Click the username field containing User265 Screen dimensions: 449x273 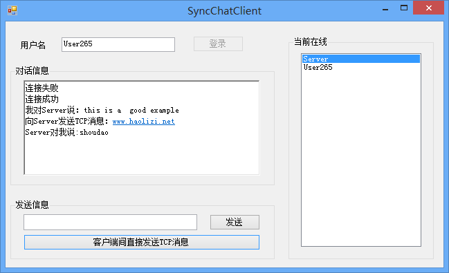click(x=118, y=44)
